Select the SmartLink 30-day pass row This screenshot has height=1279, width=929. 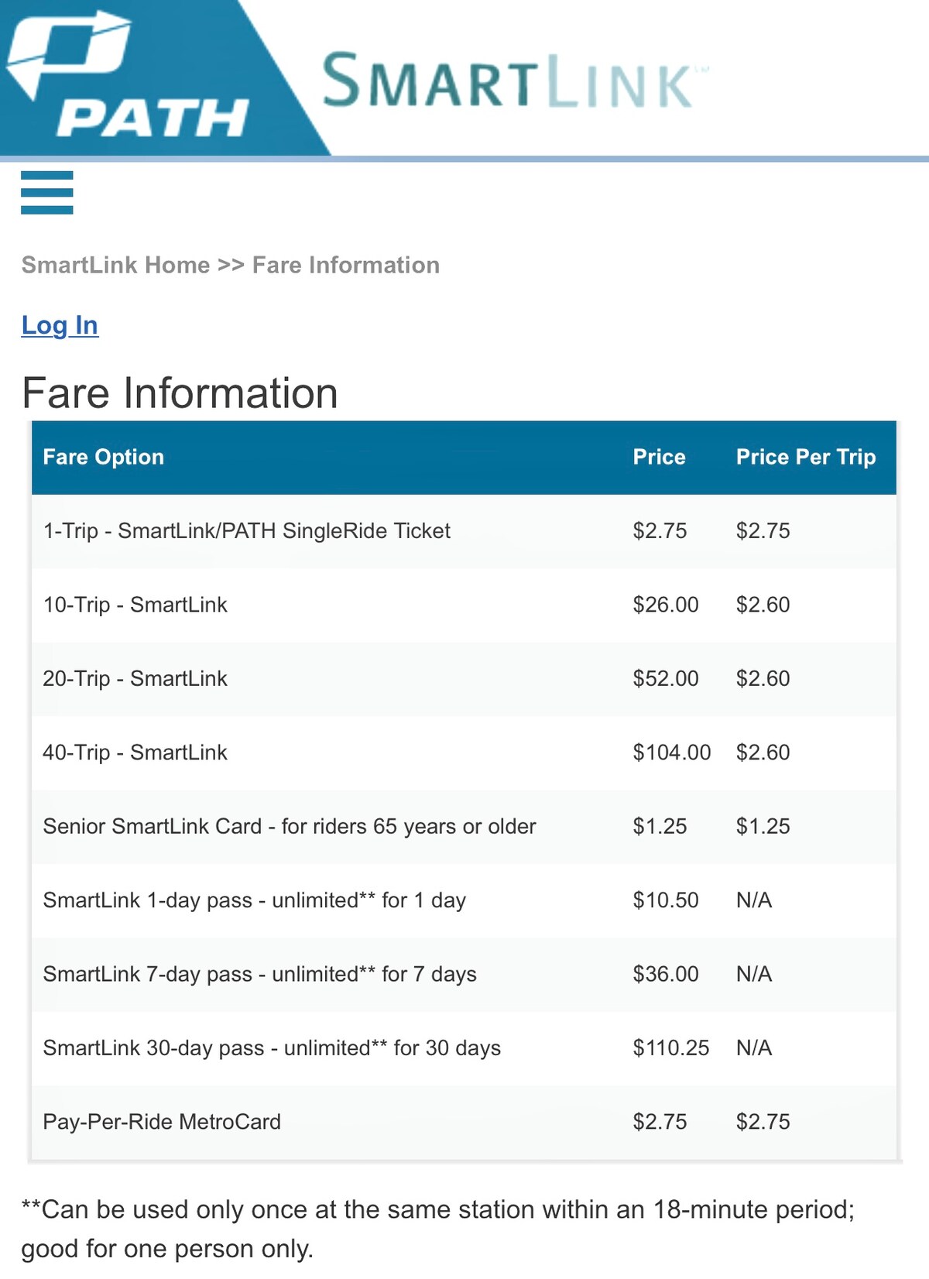[x=272, y=1048]
